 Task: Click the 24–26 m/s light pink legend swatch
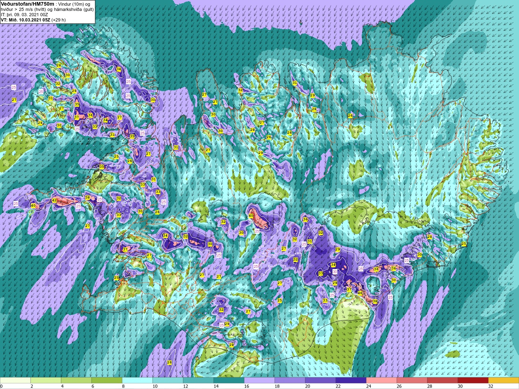coord(382,380)
